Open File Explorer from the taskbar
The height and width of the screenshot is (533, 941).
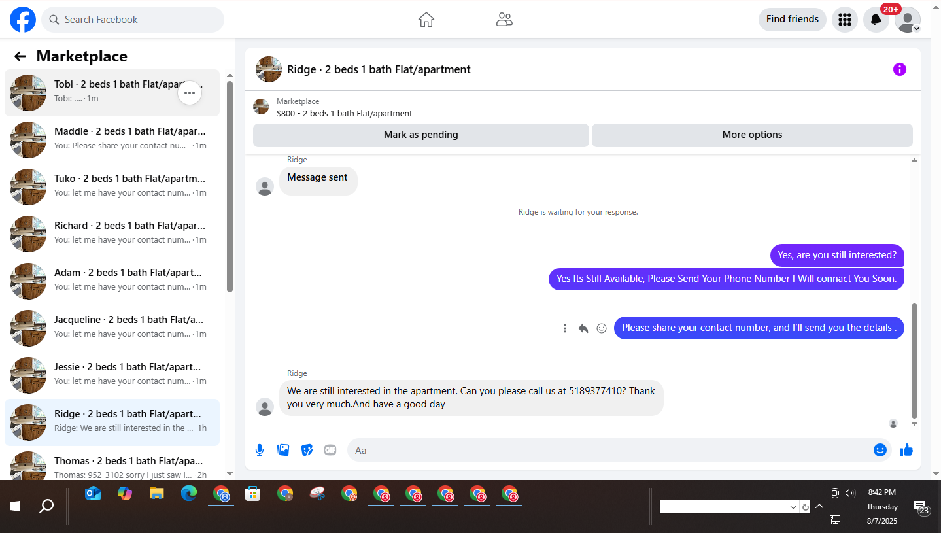tap(157, 494)
